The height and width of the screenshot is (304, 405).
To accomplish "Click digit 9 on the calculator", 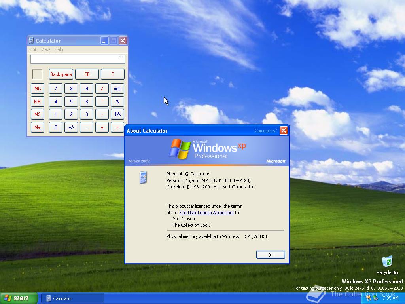I will pyautogui.click(x=87, y=88).
